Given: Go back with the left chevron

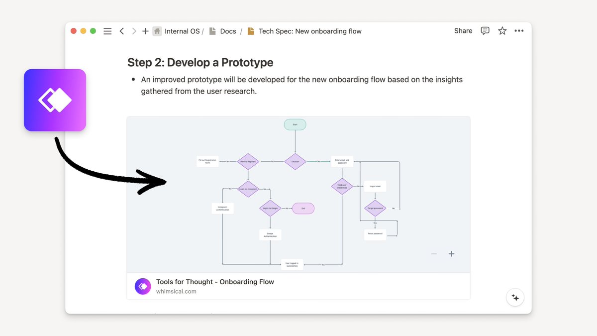Looking at the screenshot, I should (x=122, y=31).
